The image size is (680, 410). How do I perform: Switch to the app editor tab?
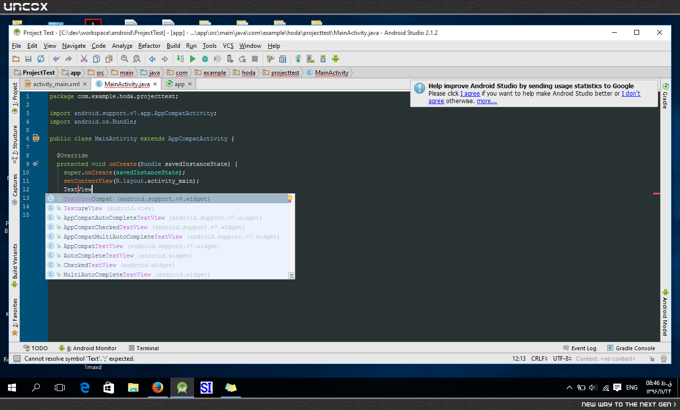(x=179, y=84)
